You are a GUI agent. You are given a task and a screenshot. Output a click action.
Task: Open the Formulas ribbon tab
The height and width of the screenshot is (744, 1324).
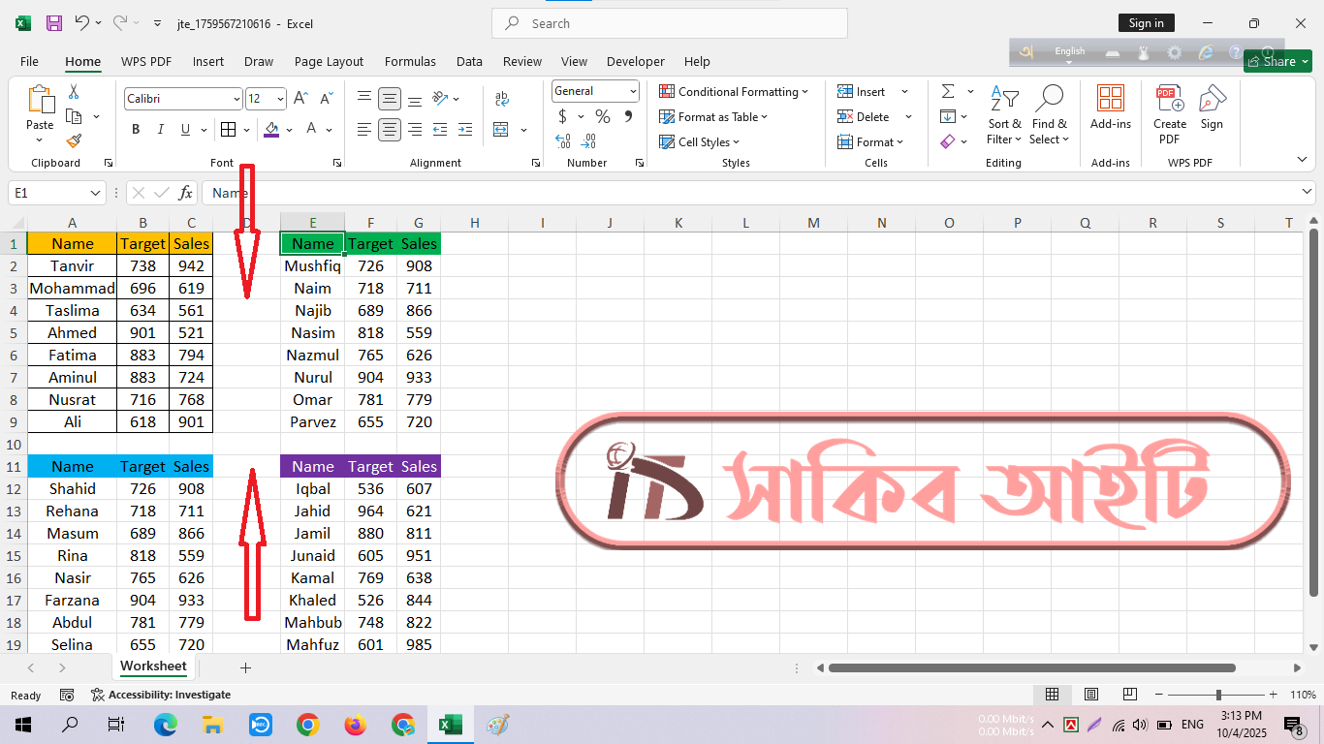pyautogui.click(x=410, y=61)
